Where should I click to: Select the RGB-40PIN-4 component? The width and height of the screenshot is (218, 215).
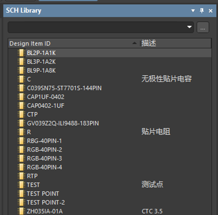click(x=44, y=167)
